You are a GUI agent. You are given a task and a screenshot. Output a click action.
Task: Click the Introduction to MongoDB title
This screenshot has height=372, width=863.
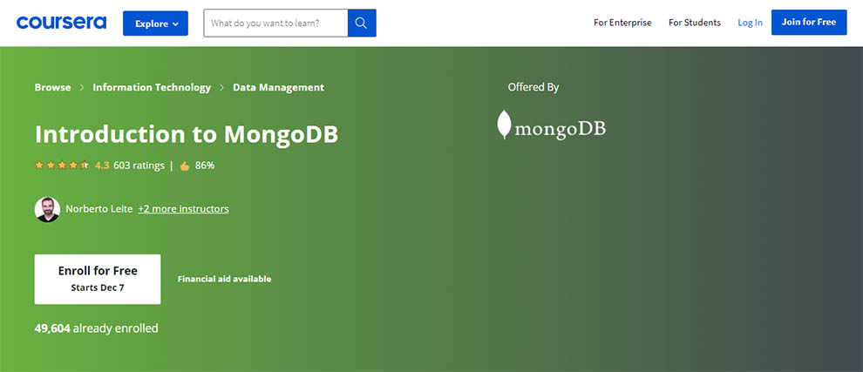click(186, 135)
